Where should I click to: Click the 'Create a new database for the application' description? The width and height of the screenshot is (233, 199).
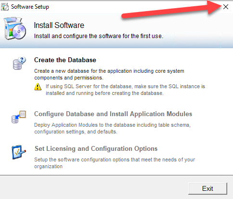pos(109,74)
